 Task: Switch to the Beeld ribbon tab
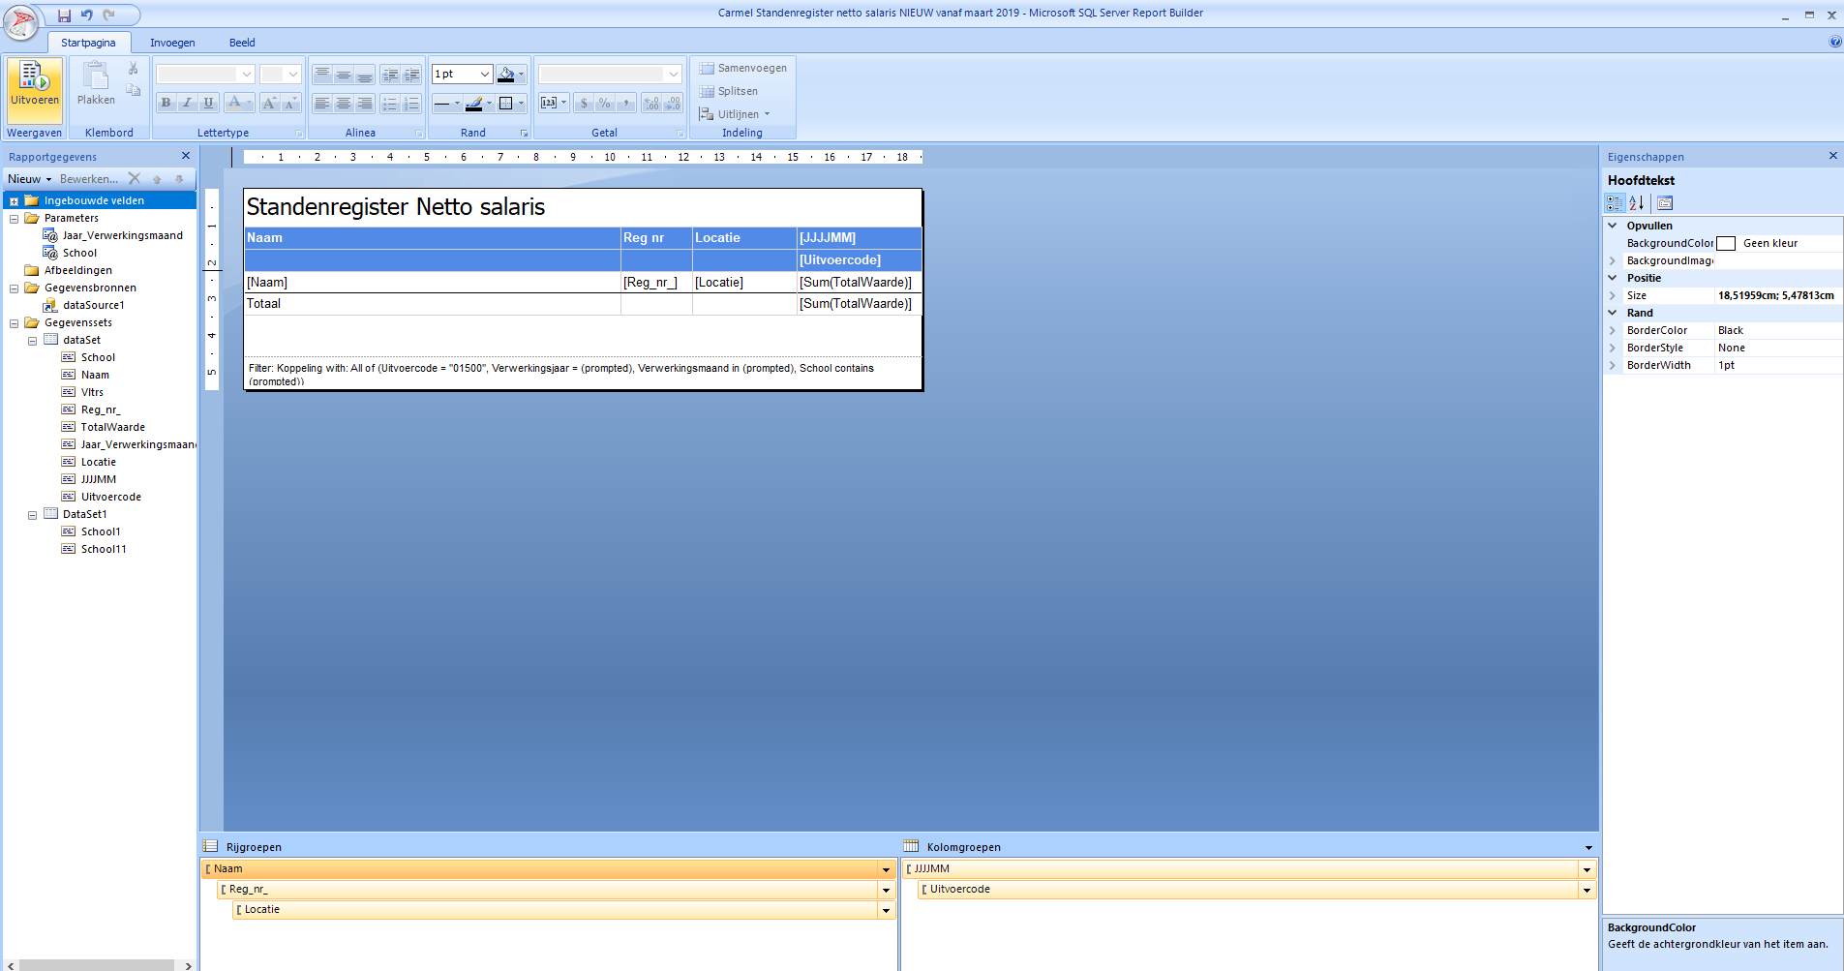(x=242, y=43)
